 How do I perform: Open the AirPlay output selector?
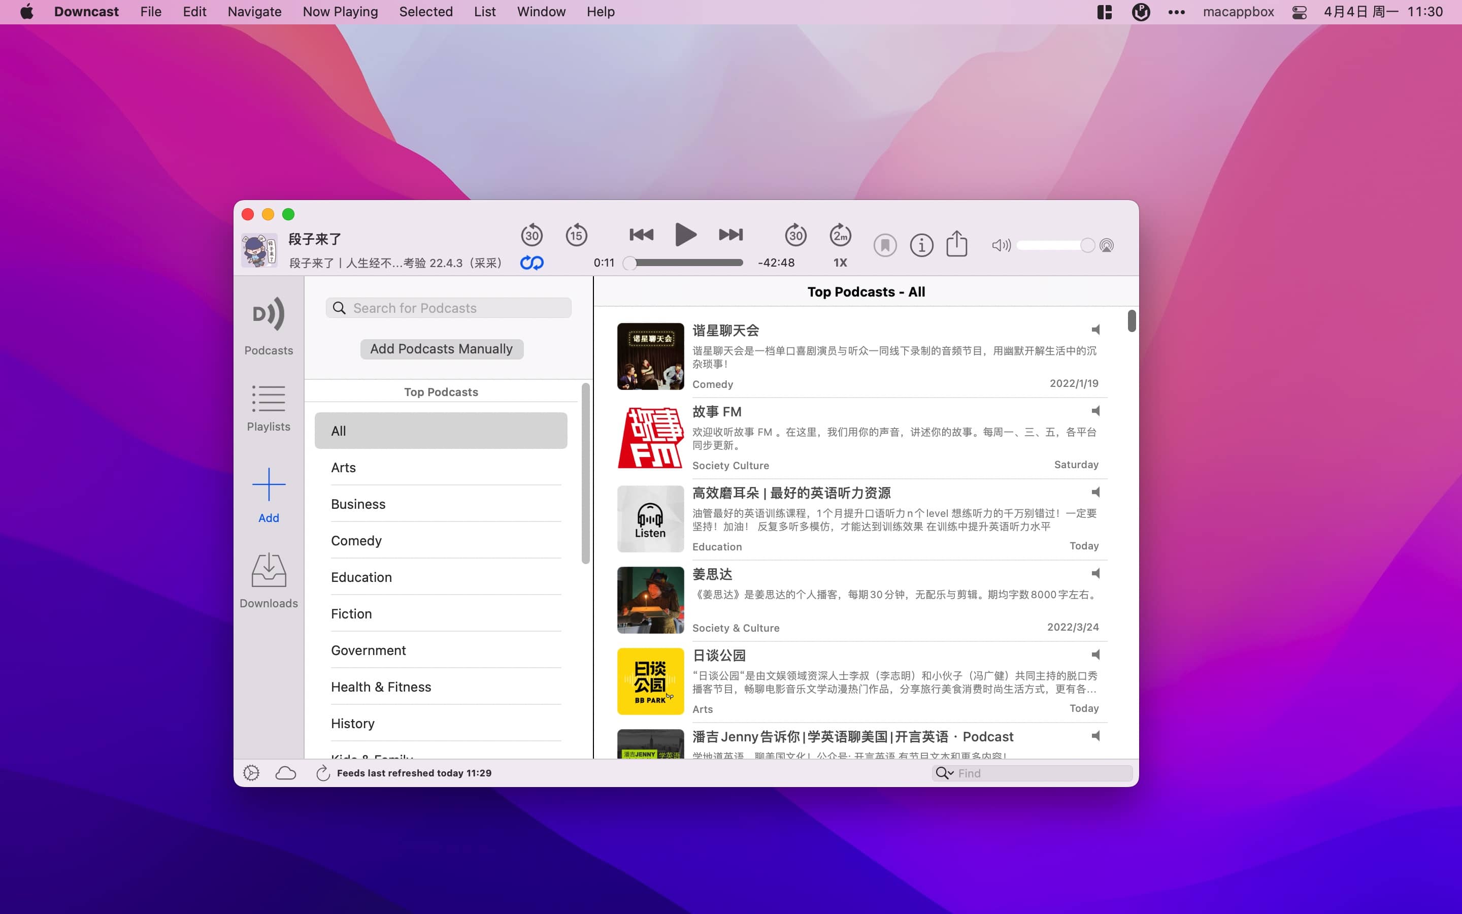click(x=1107, y=245)
